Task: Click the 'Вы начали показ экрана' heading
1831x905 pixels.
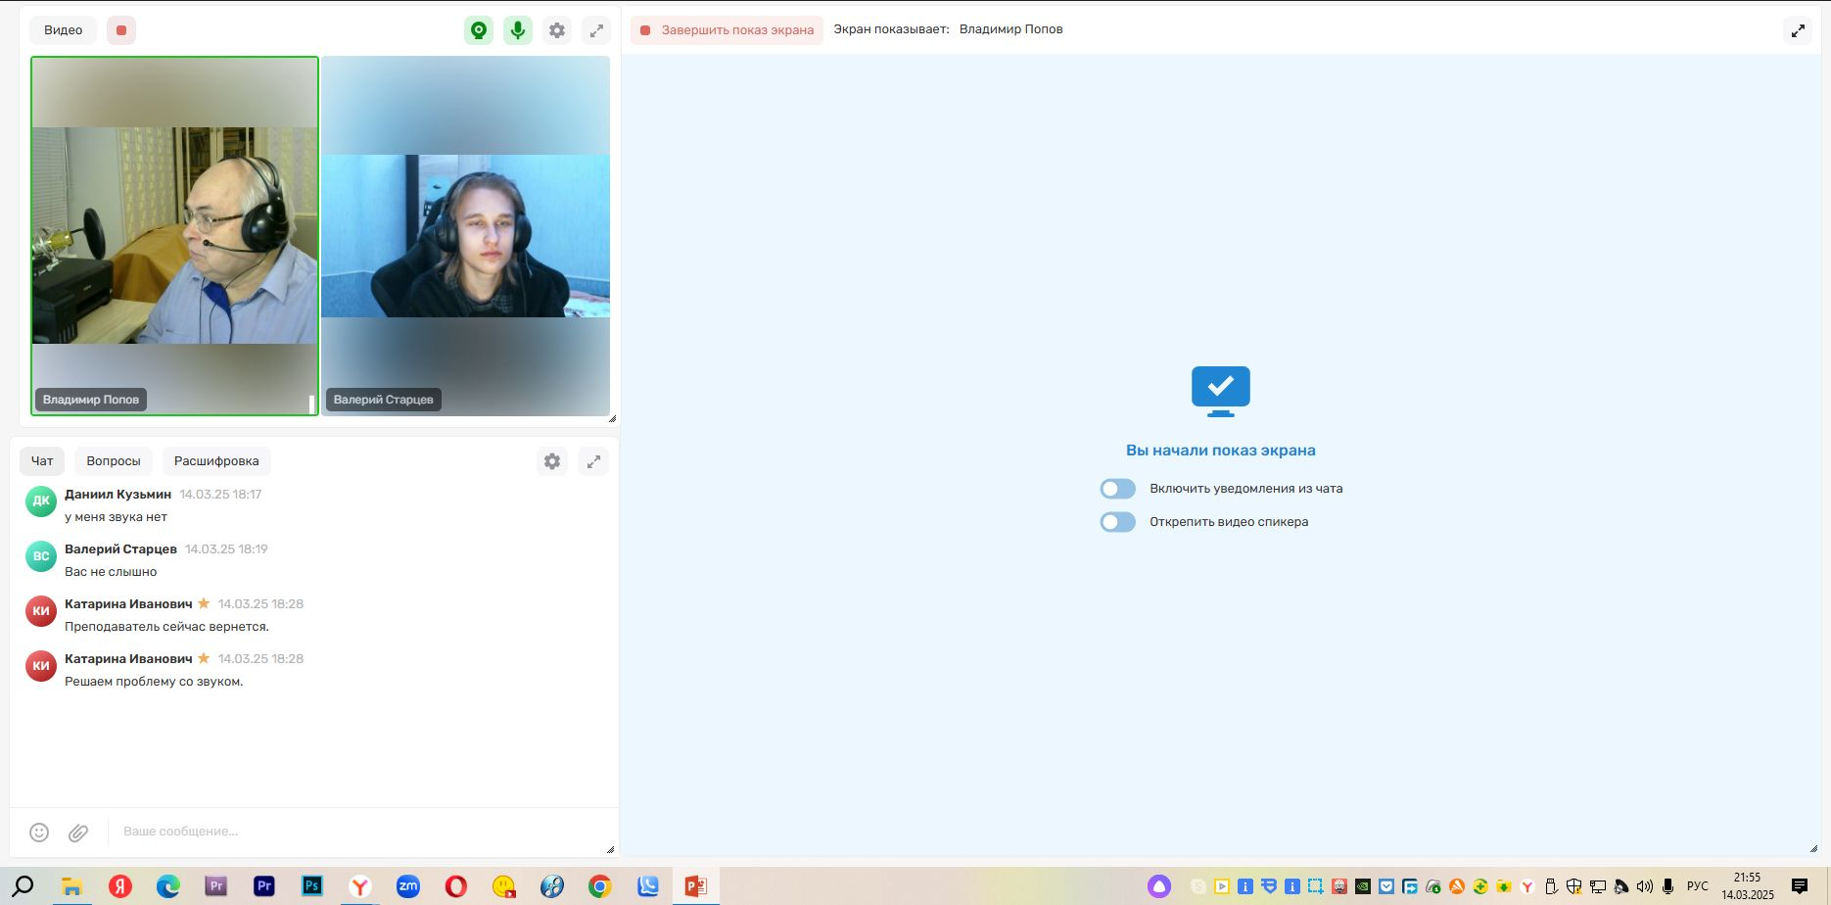Action: click(x=1220, y=451)
